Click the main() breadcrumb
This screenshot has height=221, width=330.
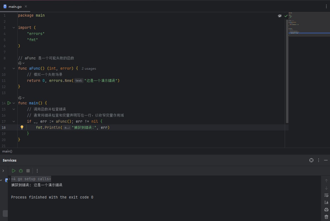(7, 151)
